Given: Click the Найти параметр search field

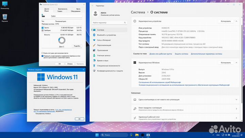Looking at the screenshot, I should [x=109, y=23].
